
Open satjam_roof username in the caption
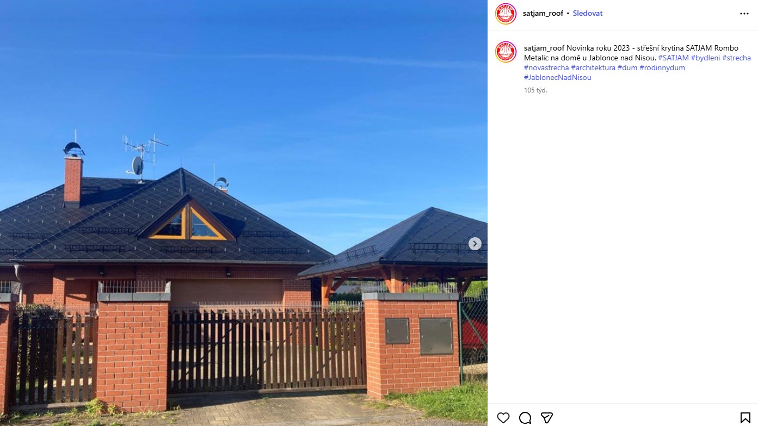544,48
